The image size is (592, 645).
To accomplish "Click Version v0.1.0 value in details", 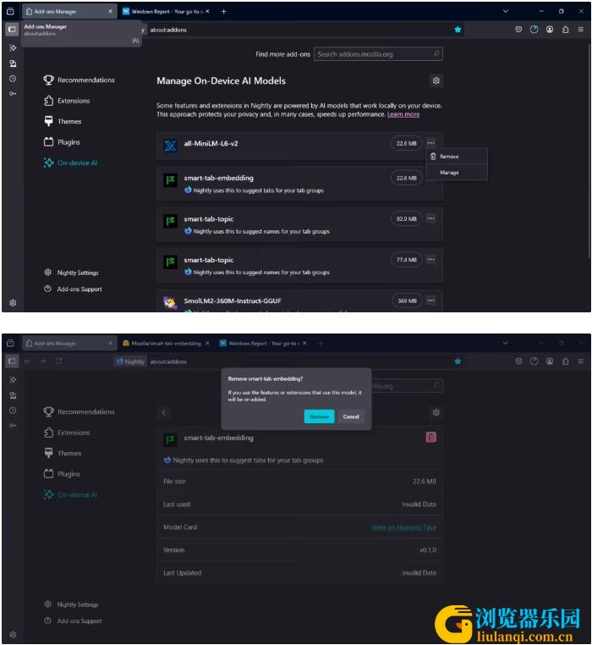I will click(x=428, y=549).
